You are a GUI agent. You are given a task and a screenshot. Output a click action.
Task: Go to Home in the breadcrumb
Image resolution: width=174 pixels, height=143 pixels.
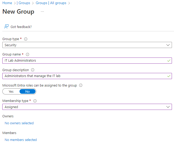coord(7,3)
